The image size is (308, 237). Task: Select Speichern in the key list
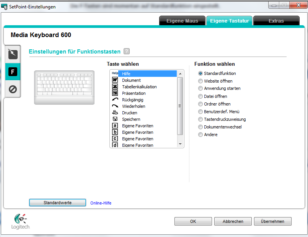coord(131,119)
